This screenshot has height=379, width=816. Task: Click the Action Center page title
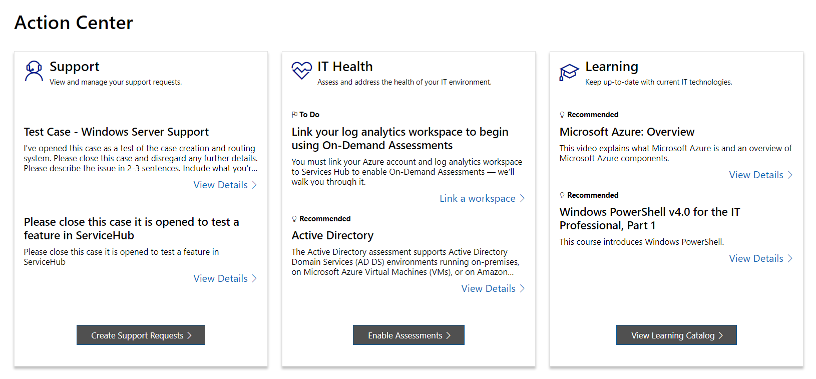point(74,23)
